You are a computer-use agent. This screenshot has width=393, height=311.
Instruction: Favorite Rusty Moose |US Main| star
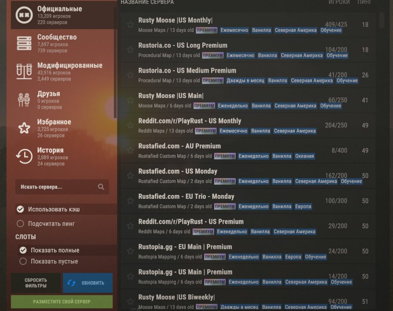click(x=130, y=100)
